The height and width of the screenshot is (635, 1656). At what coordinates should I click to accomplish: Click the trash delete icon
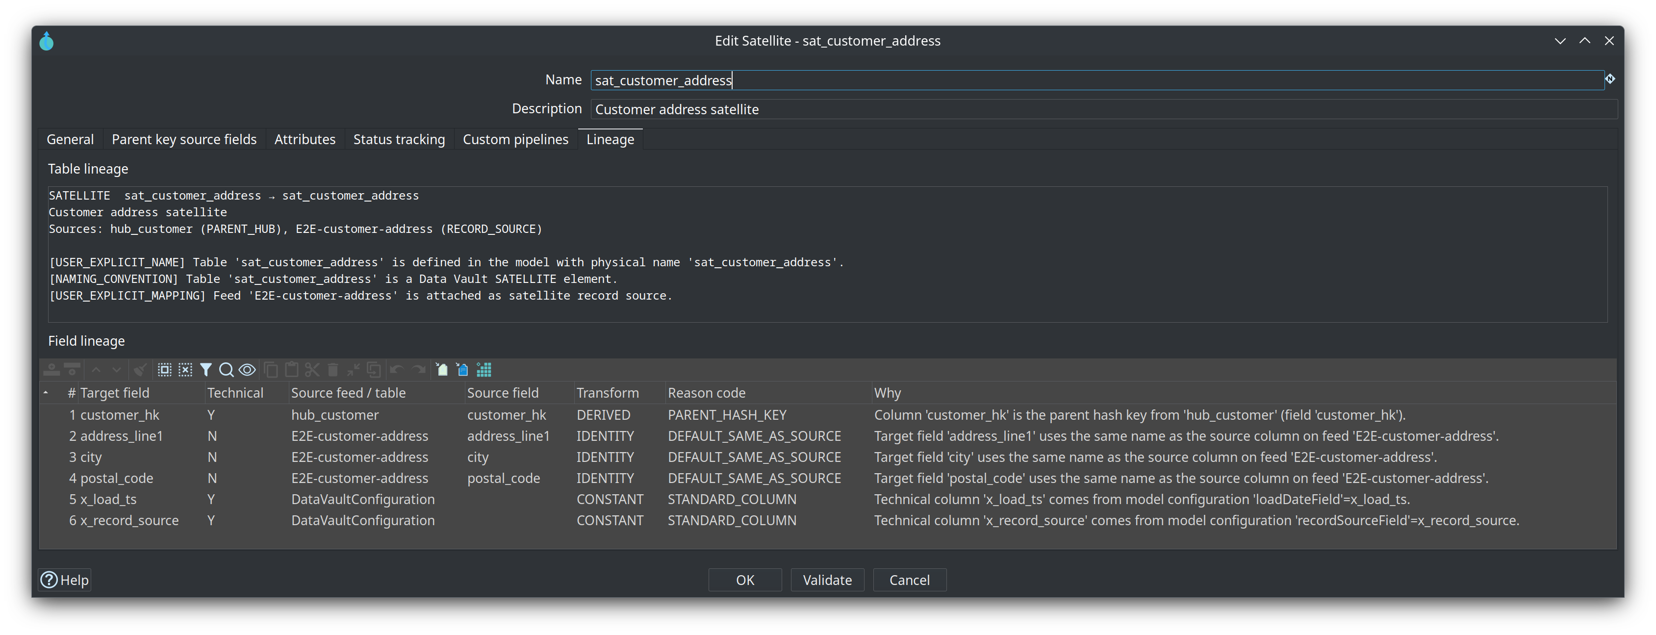(x=333, y=370)
